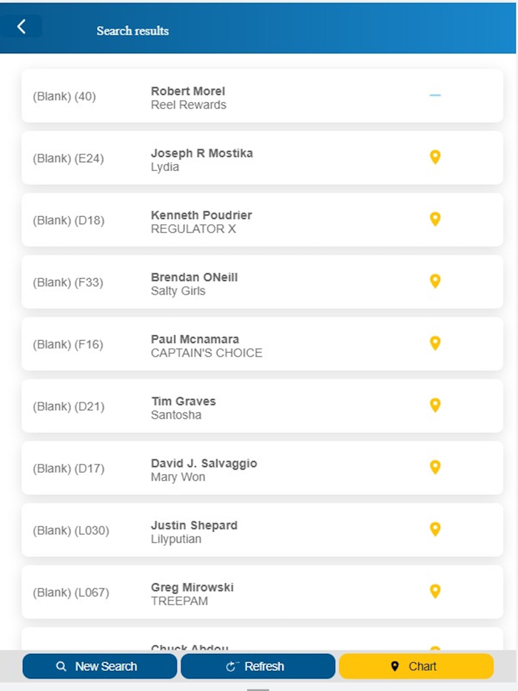Open location pin for David J. Salvaggio
This screenshot has height=691, width=518.
coord(435,468)
